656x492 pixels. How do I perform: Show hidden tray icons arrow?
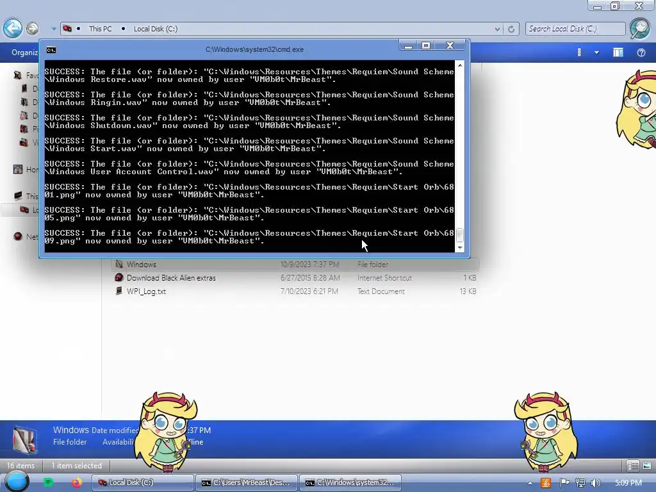530,483
